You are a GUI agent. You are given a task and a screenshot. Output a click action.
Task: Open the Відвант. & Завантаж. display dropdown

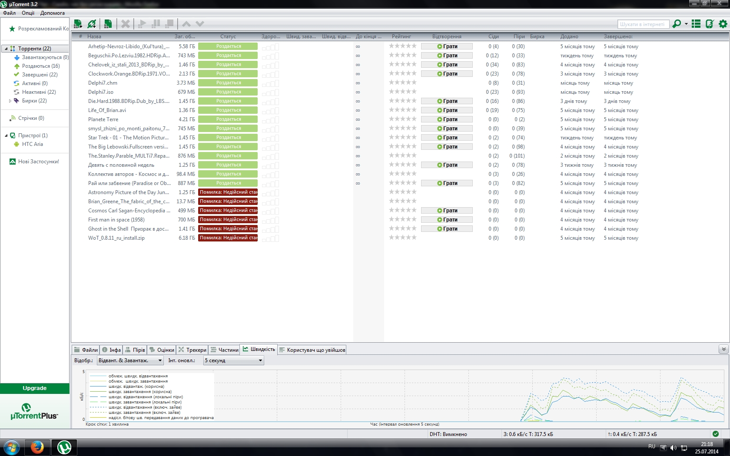[130, 360]
